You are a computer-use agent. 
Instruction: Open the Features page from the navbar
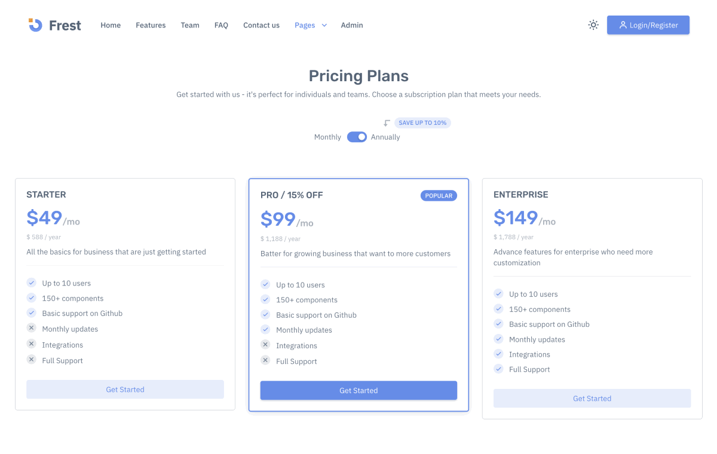click(x=151, y=25)
